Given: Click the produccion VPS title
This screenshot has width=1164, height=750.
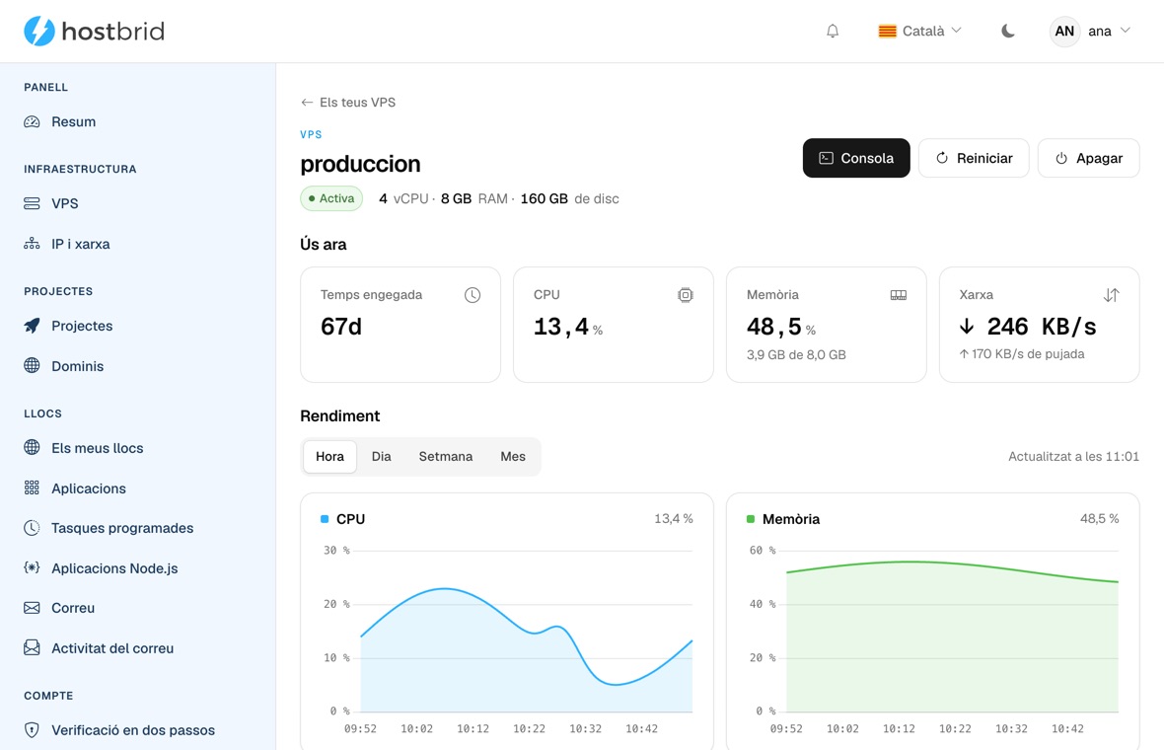Looking at the screenshot, I should pos(360,164).
